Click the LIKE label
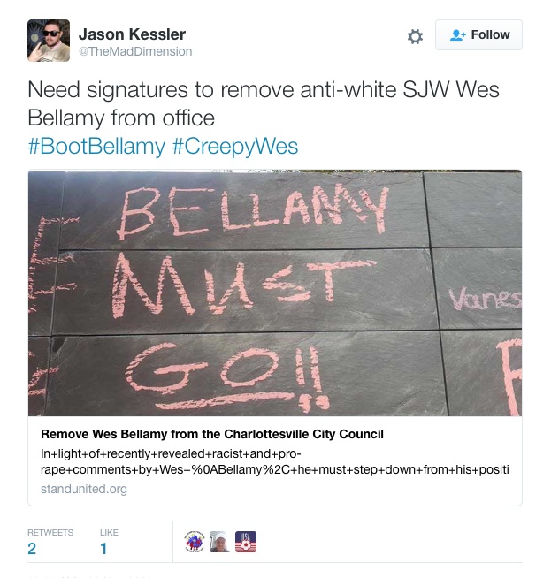This screenshot has height=578, width=551. point(109,533)
